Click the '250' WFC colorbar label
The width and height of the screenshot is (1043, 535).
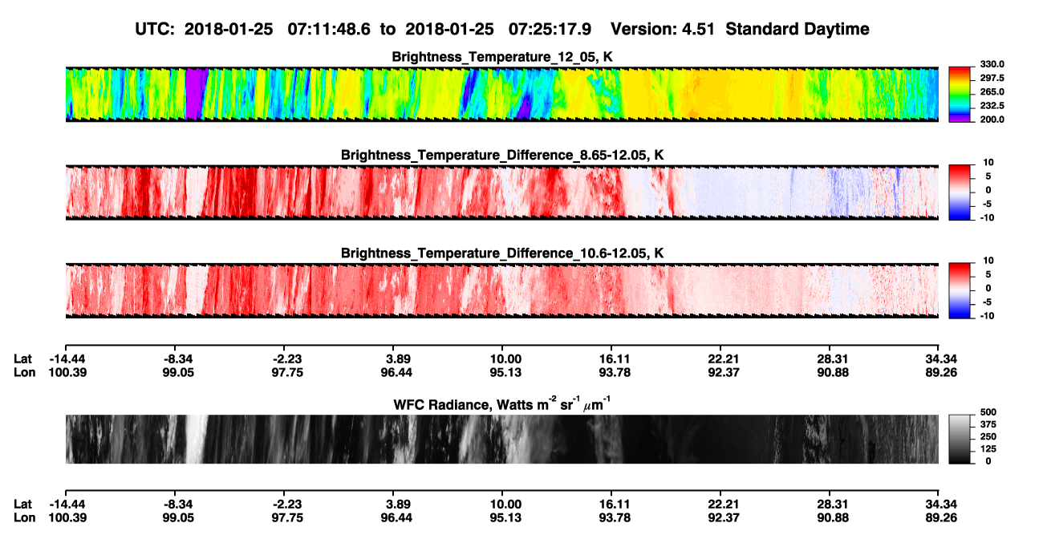coord(989,436)
